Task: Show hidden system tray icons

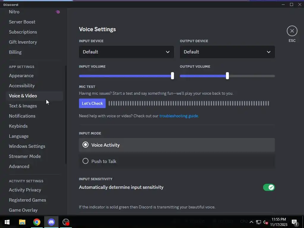Action: [251, 222]
